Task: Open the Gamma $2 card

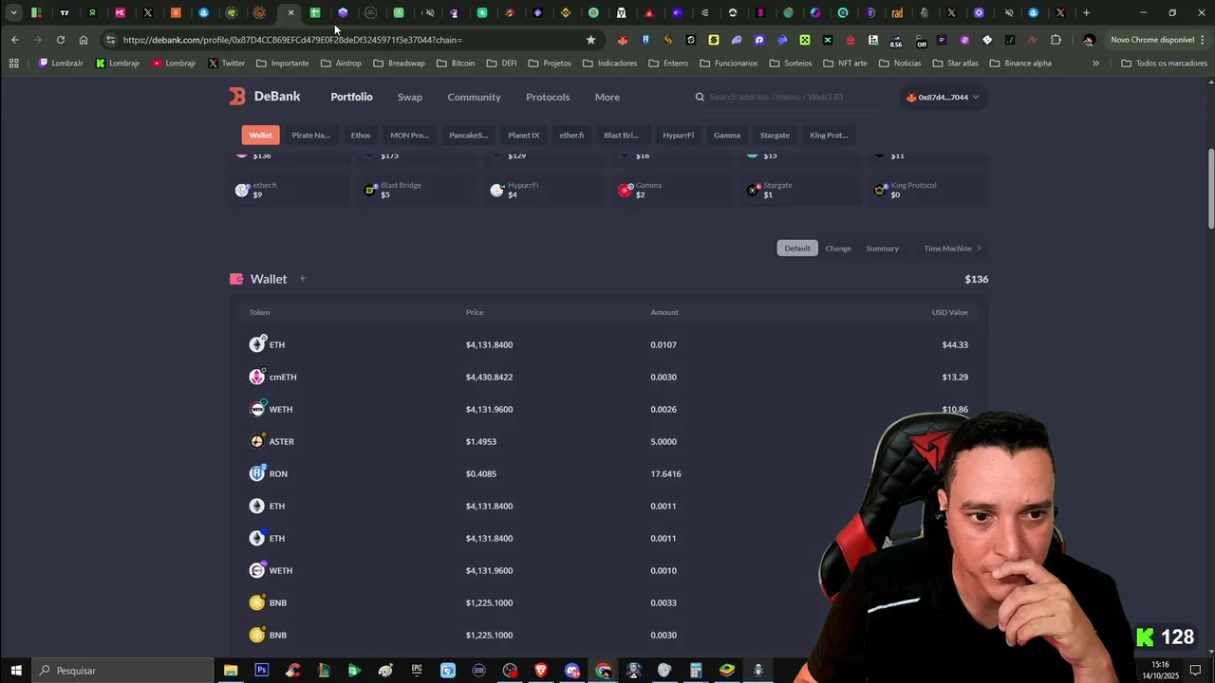Action: (x=673, y=190)
